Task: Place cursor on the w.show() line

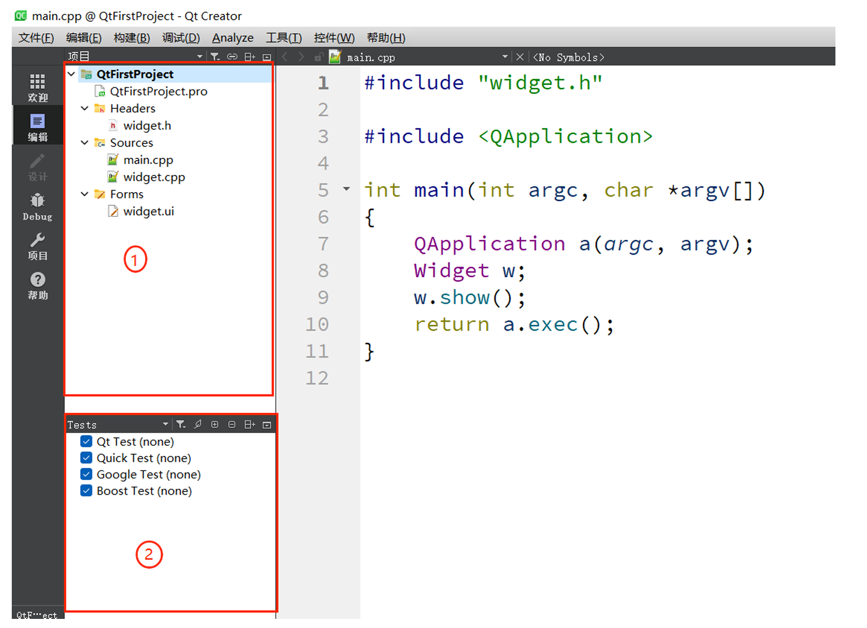Action: [469, 298]
